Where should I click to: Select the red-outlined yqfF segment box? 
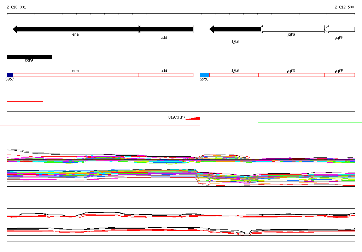click(340, 75)
